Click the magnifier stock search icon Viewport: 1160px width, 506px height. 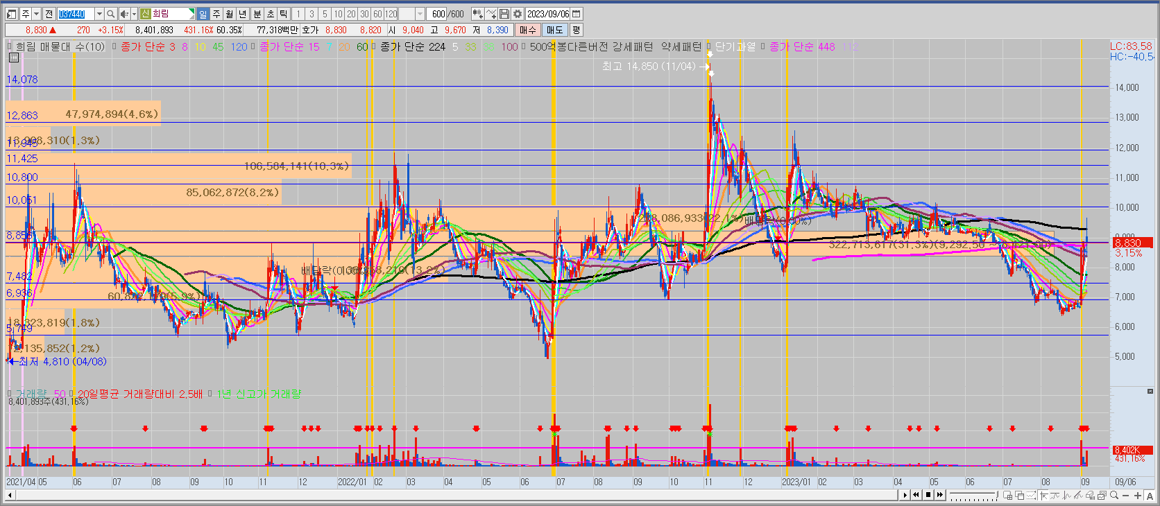(x=110, y=14)
